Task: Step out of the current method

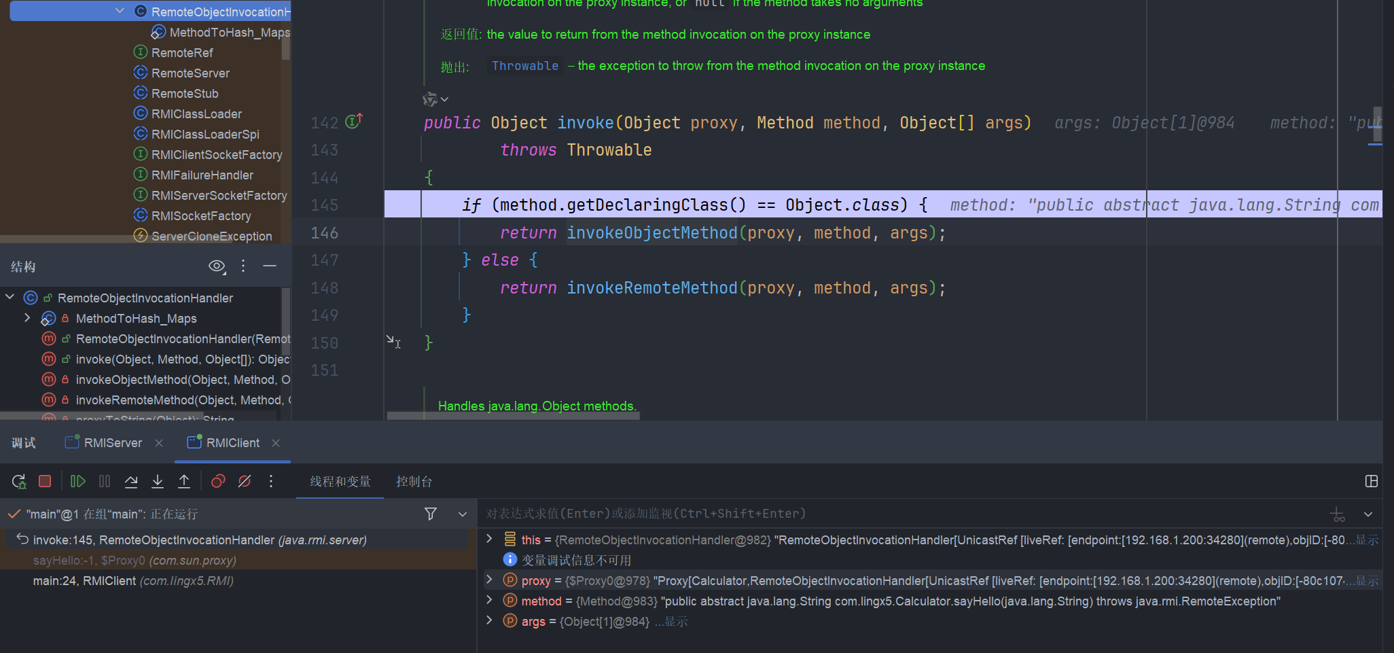Action: 184,482
